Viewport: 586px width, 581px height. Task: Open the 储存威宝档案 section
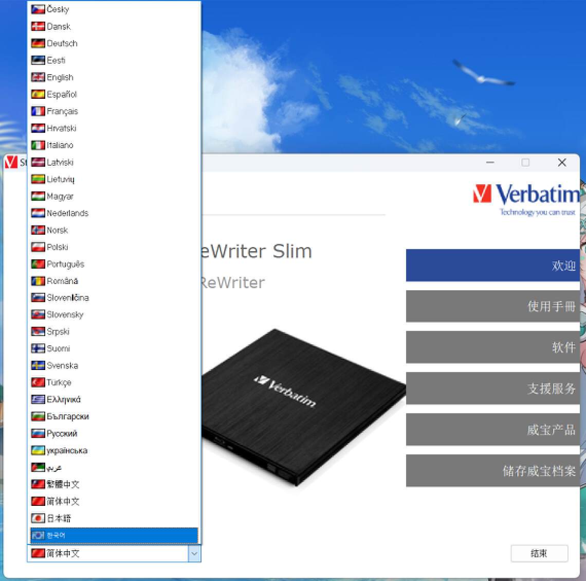tap(492, 471)
